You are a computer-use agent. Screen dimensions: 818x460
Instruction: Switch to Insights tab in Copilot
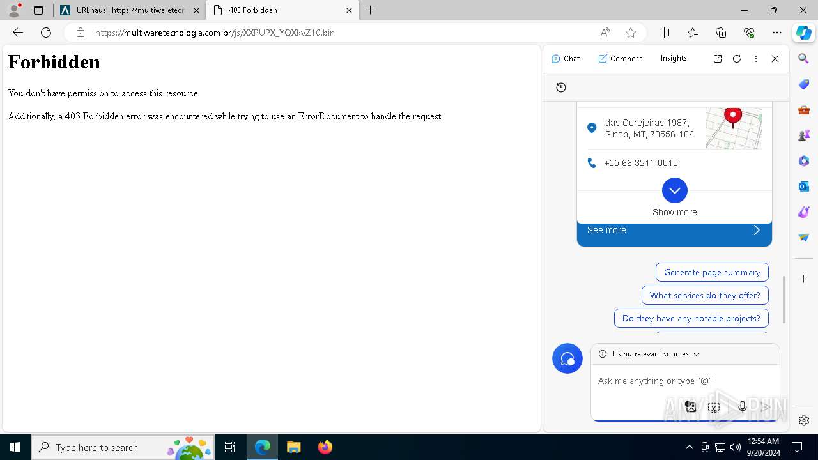[674, 58]
